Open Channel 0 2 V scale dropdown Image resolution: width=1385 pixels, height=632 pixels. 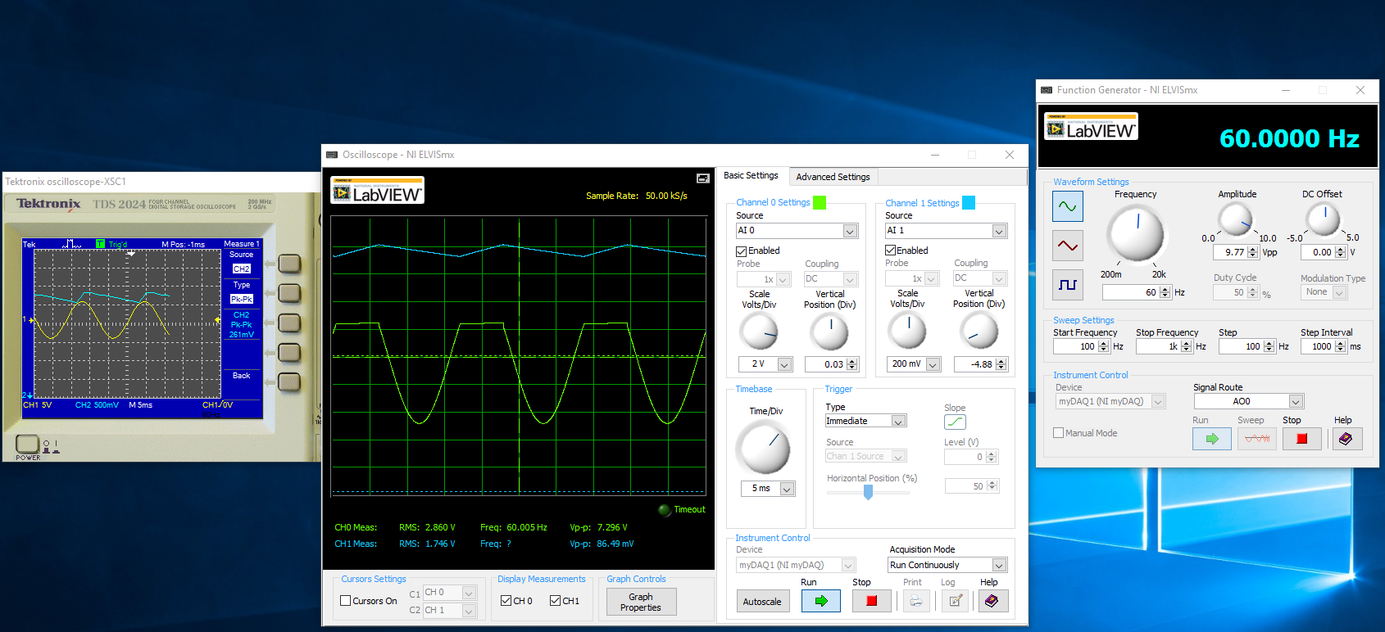(784, 364)
